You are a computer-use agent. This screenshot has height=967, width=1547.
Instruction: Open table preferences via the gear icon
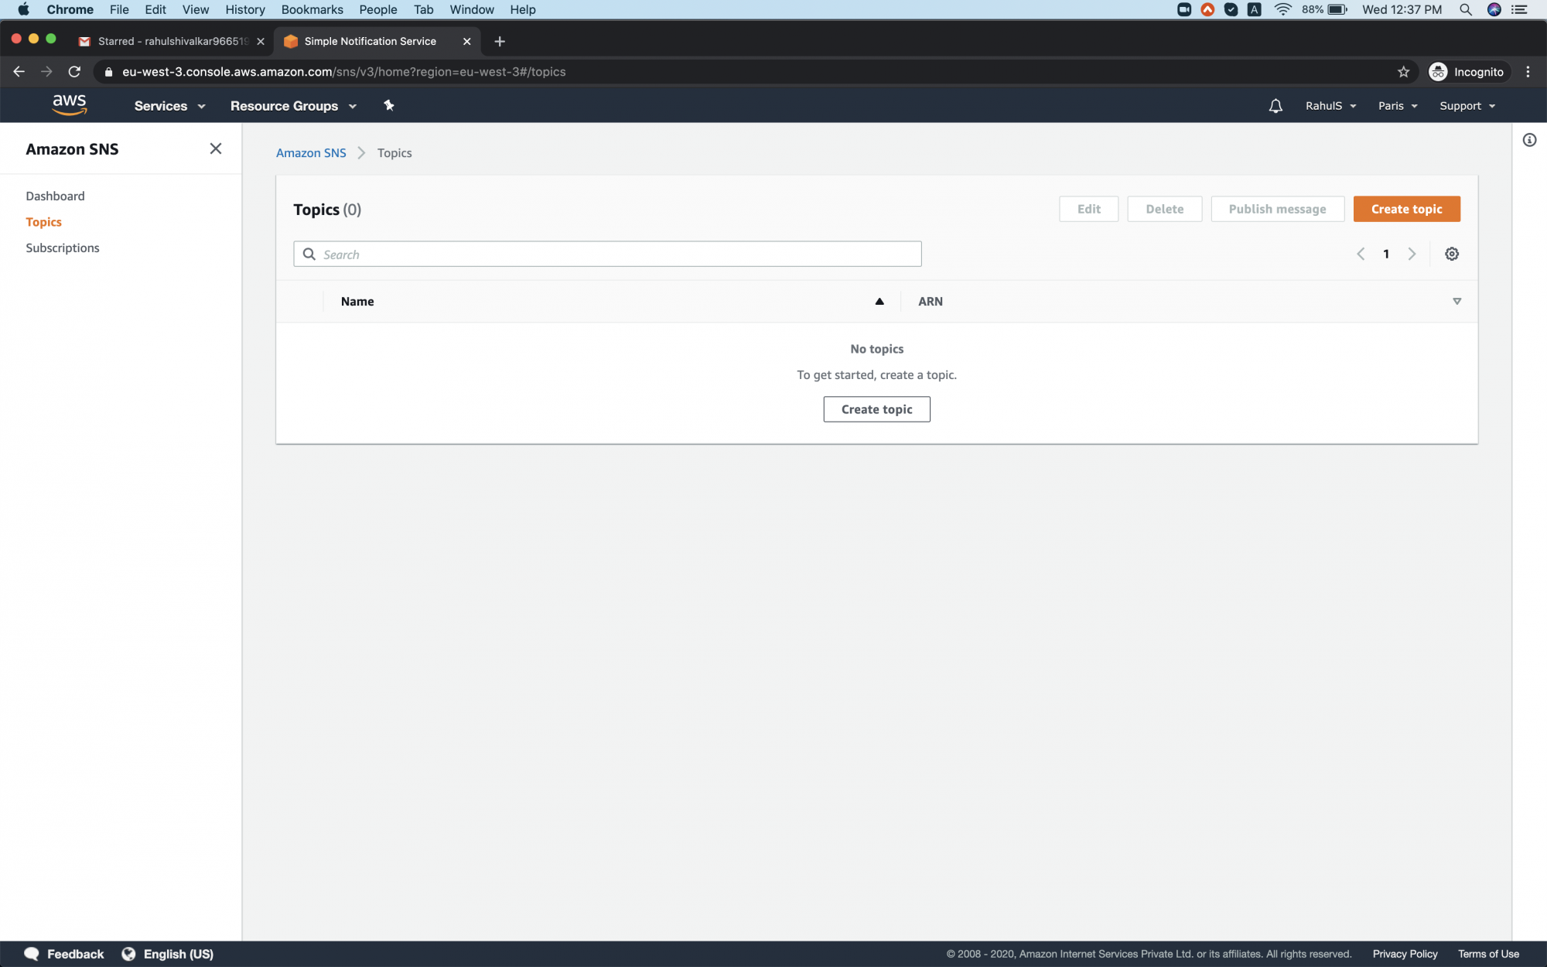(x=1452, y=254)
